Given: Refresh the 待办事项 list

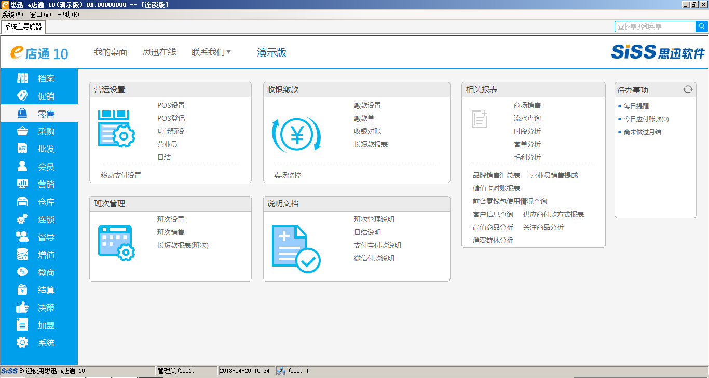Looking at the screenshot, I should (x=688, y=89).
